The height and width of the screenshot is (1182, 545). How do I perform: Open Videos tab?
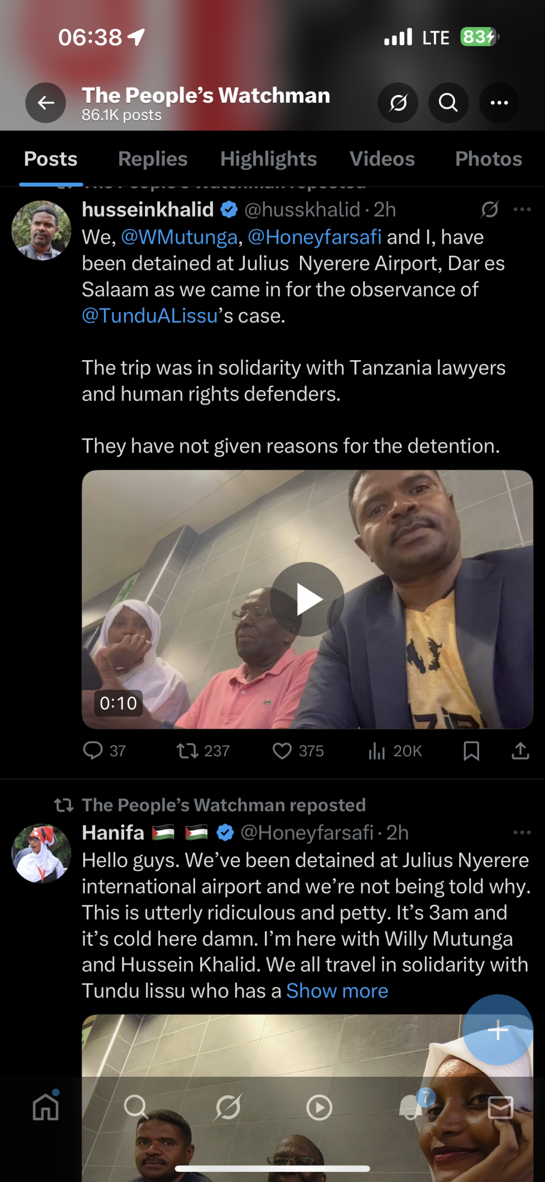click(x=382, y=159)
